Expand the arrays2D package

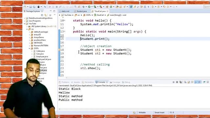pos(30,35)
